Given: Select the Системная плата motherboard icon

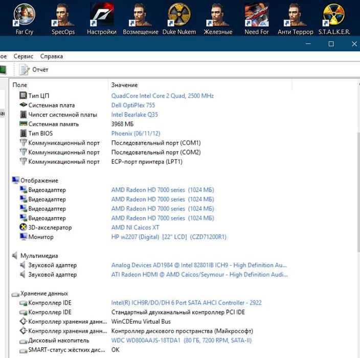Looking at the screenshot, I should point(23,105).
